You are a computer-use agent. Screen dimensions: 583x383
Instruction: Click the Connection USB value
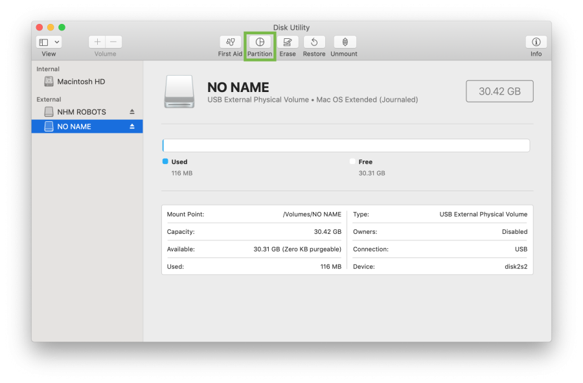[521, 249]
